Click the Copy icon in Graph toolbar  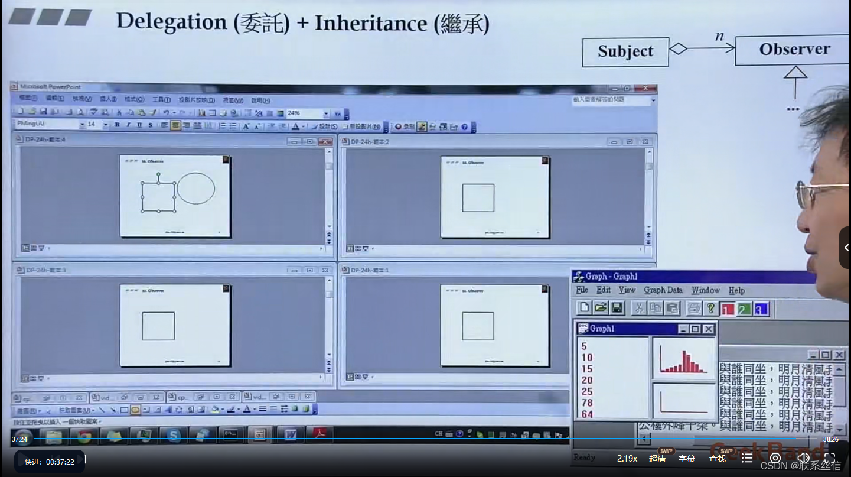pos(656,307)
